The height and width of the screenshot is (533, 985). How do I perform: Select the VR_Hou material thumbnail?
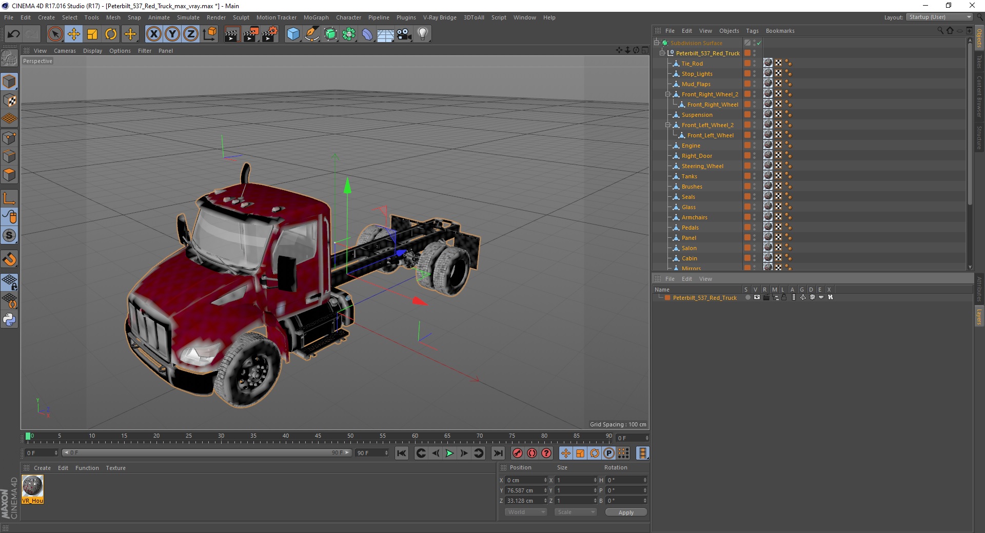[x=32, y=489]
